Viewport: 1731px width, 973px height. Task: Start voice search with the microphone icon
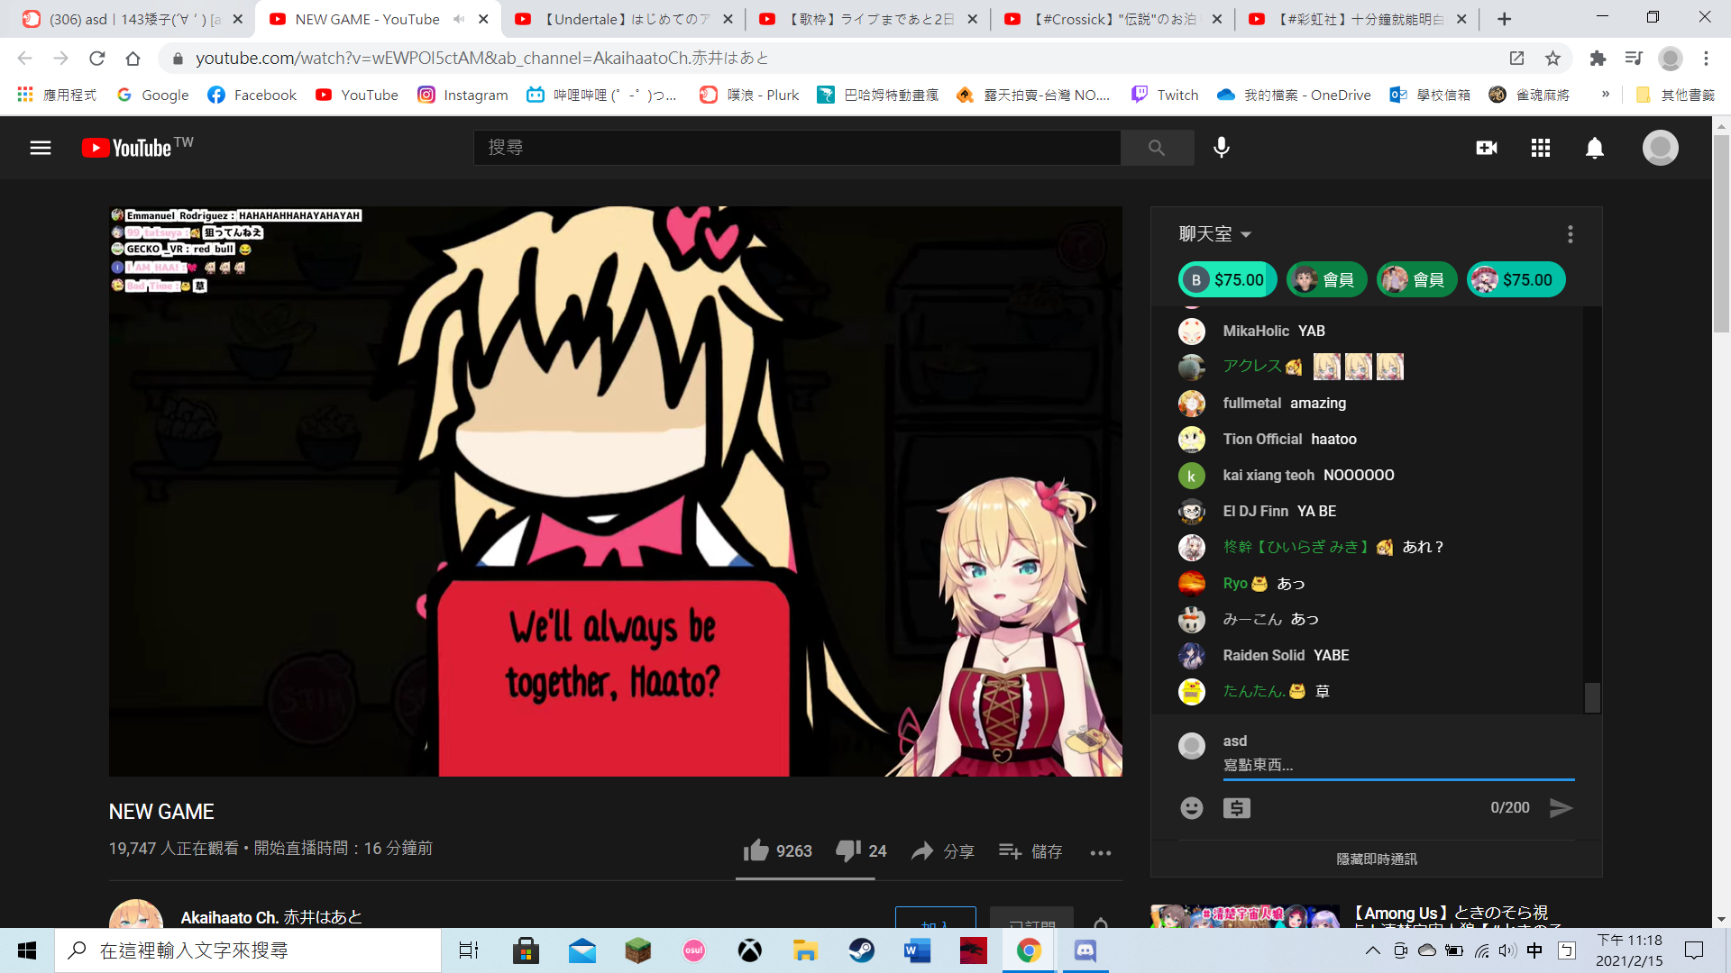point(1222,148)
